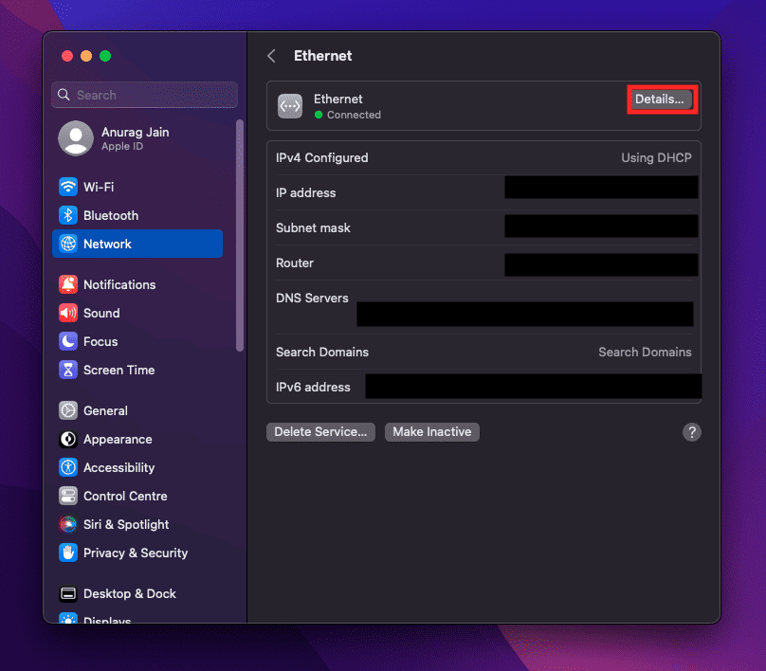Click the green full-screen button
766x671 pixels.
pos(105,56)
